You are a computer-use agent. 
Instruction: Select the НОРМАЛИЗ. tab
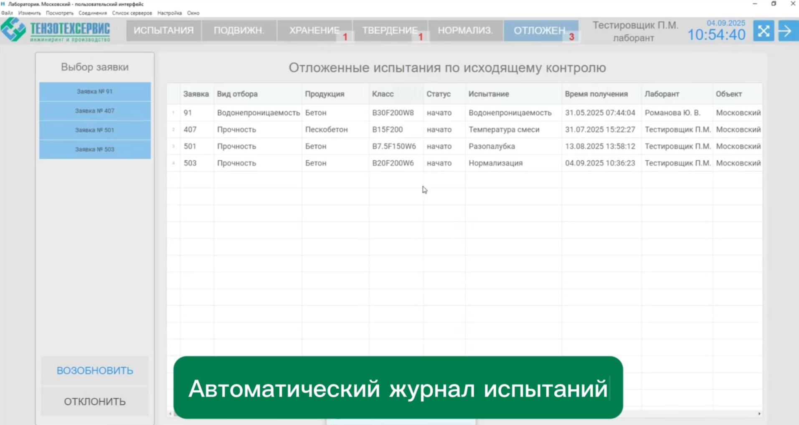465,30
